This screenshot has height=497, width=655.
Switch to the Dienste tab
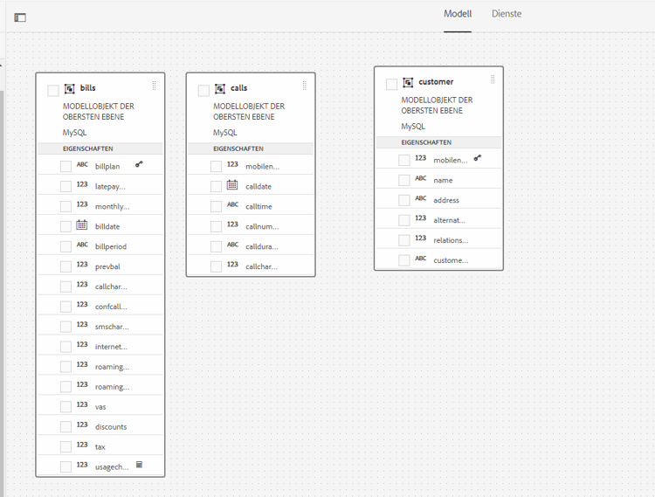tap(507, 14)
